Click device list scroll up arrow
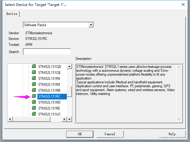The image size is (190, 142). tap(69, 66)
